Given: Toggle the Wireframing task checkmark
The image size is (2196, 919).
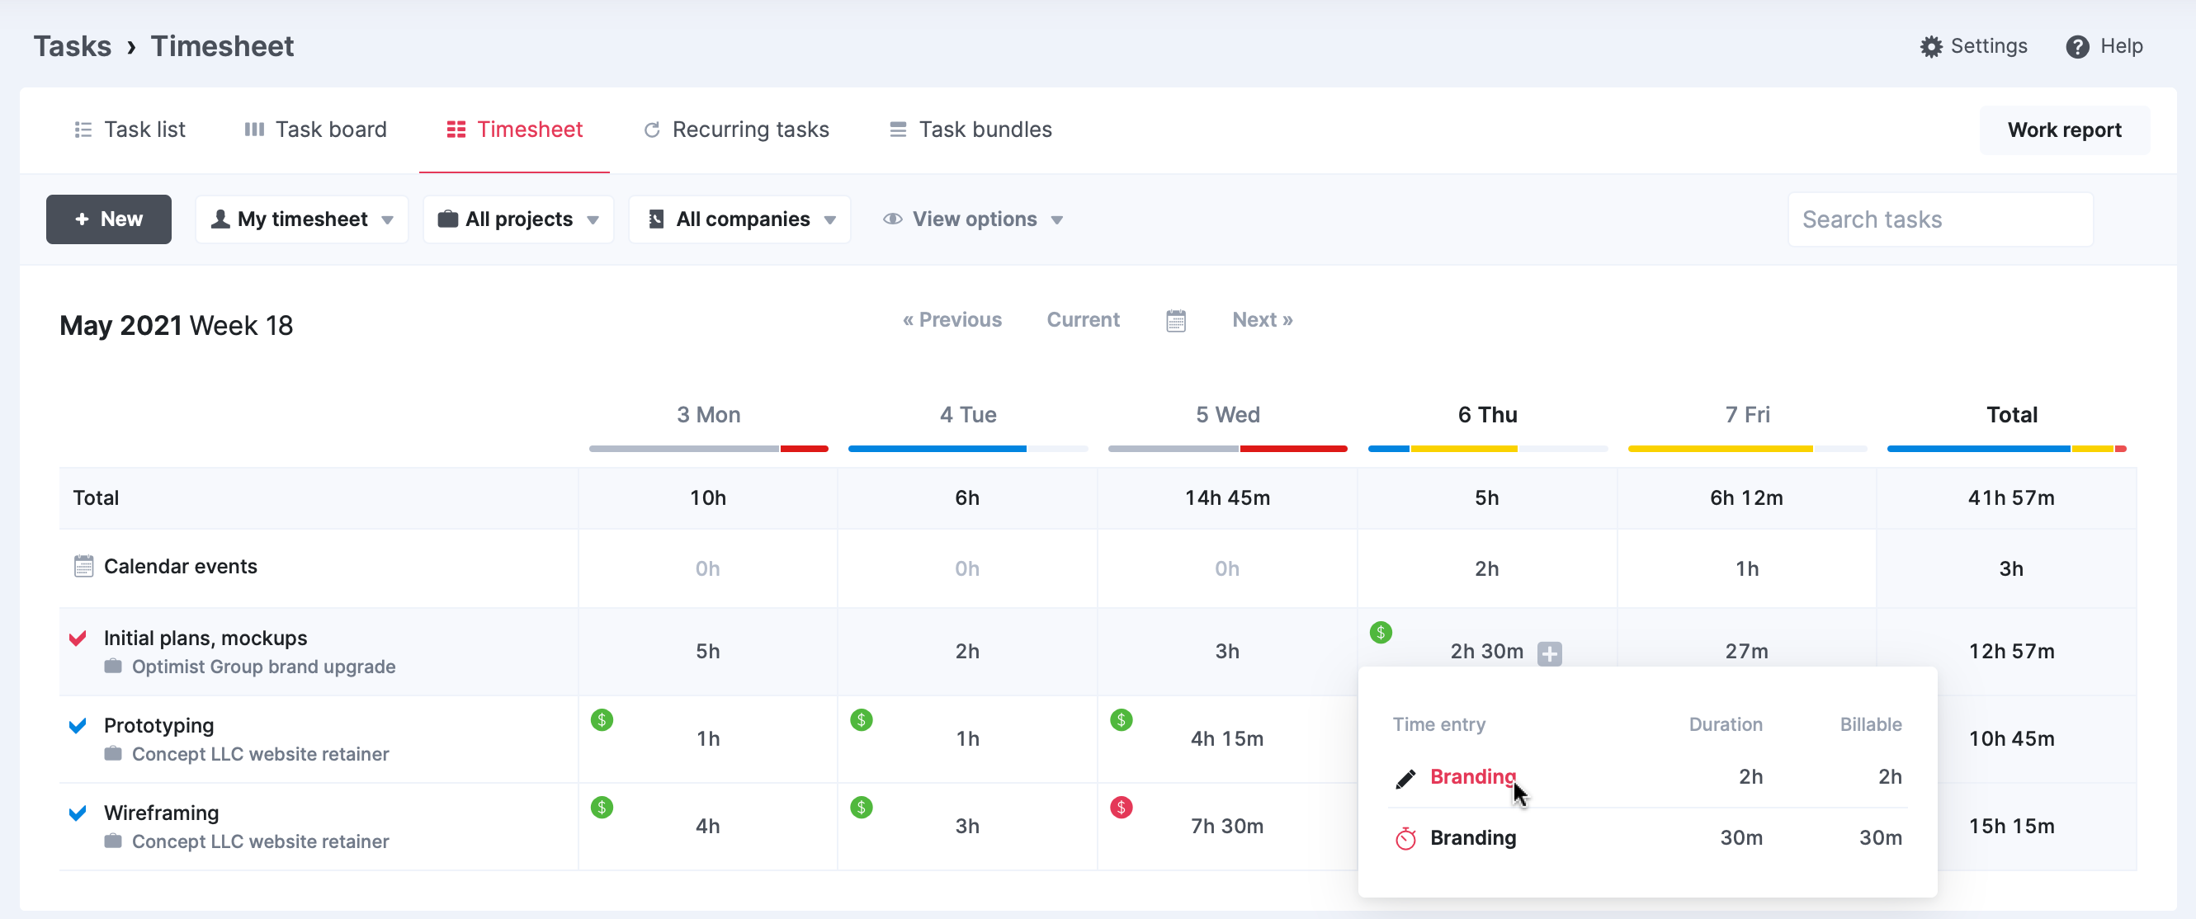Looking at the screenshot, I should point(78,813).
